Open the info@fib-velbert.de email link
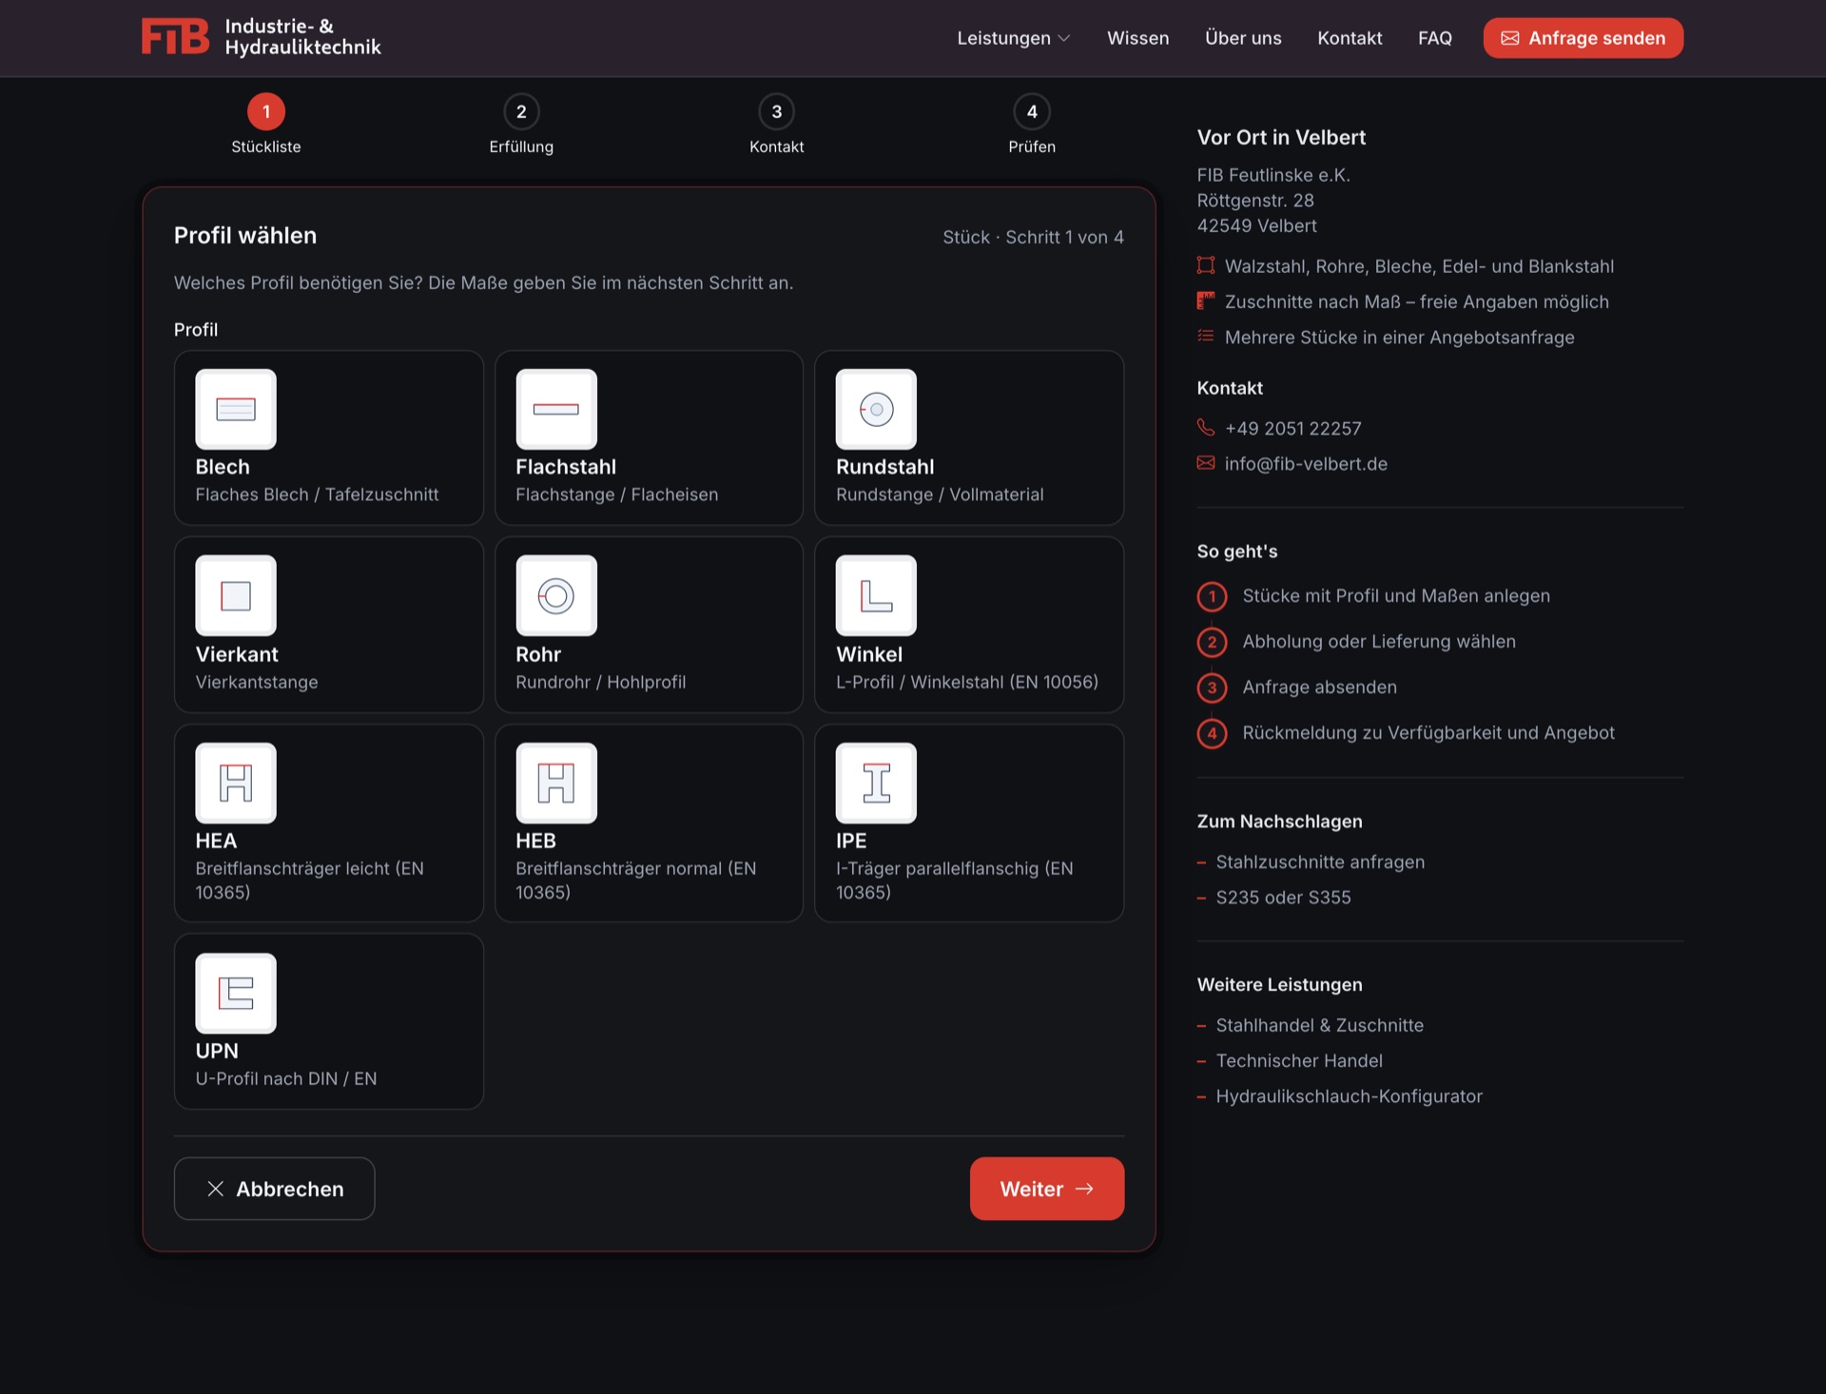Viewport: 1826px width, 1394px height. [1306, 464]
